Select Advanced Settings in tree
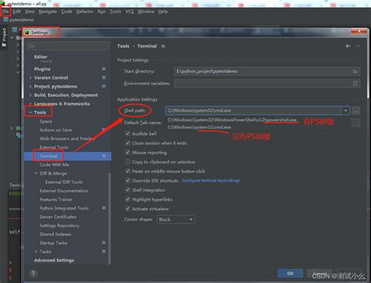371x283 pixels. [x=54, y=260]
